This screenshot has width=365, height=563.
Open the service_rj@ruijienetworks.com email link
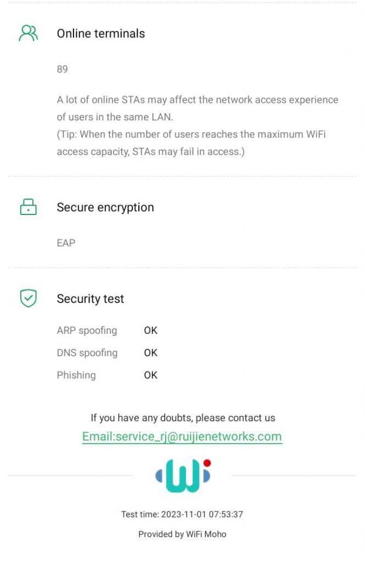coord(182,437)
